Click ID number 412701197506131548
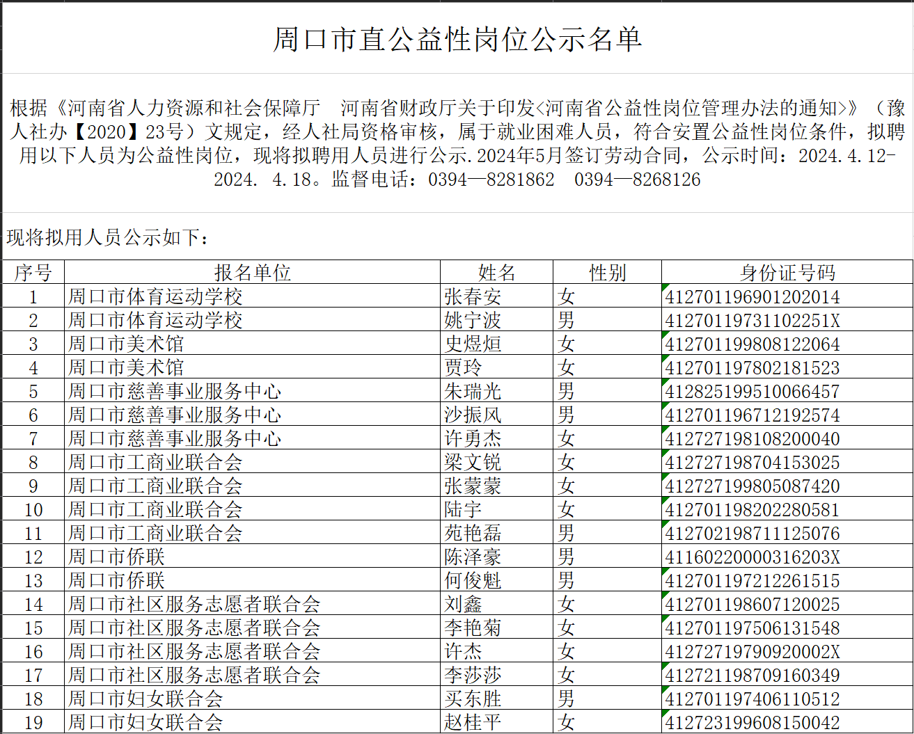914x734 pixels. (753, 628)
